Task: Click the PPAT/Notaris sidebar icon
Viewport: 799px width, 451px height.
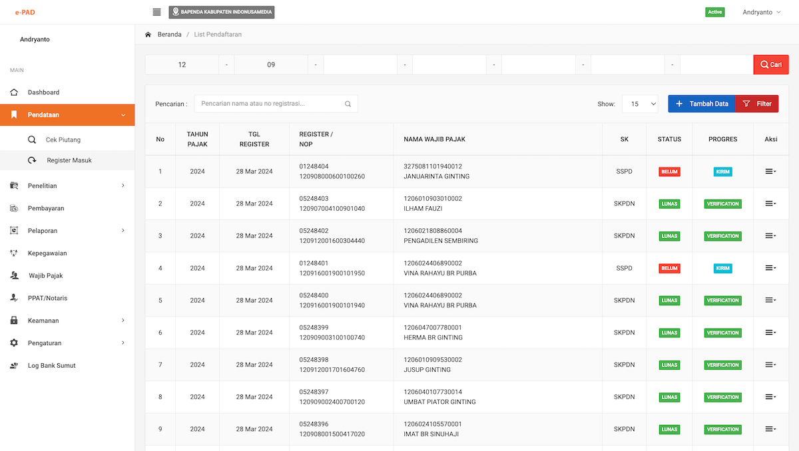Action: (x=14, y=298)
